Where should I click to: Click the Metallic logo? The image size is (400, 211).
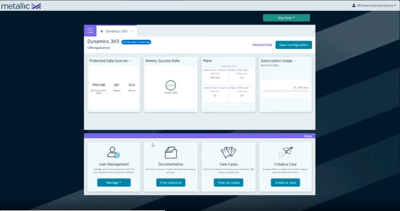click(x=21, y=6)
